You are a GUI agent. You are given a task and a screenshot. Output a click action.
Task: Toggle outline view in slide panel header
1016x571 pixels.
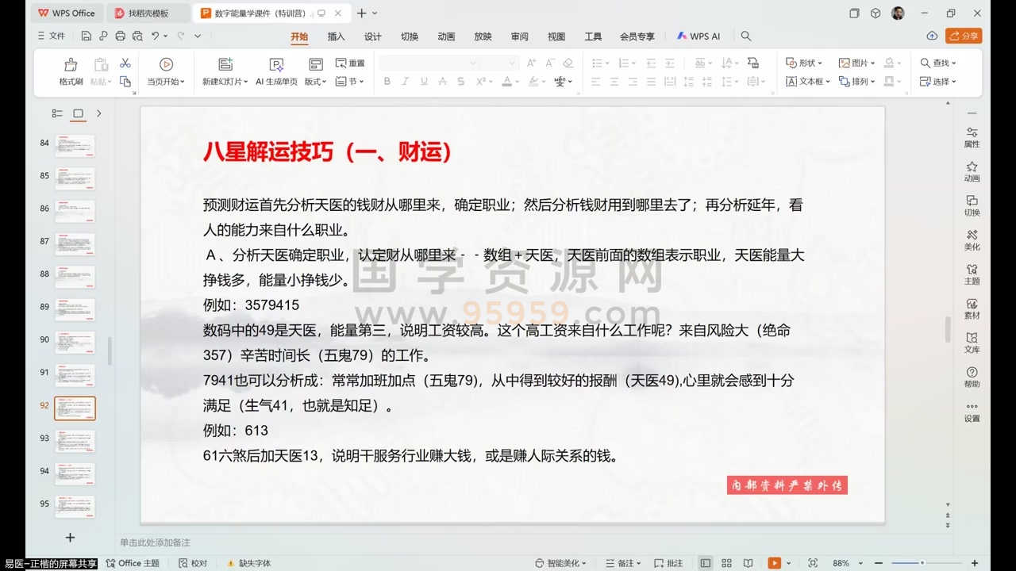point(57,113)
